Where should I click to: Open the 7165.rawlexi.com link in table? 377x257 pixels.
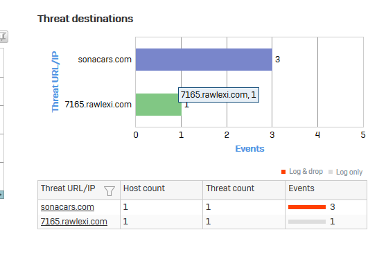(x=74, y=222)
